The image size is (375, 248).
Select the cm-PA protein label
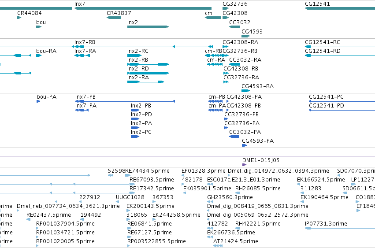tap(217, 106)
